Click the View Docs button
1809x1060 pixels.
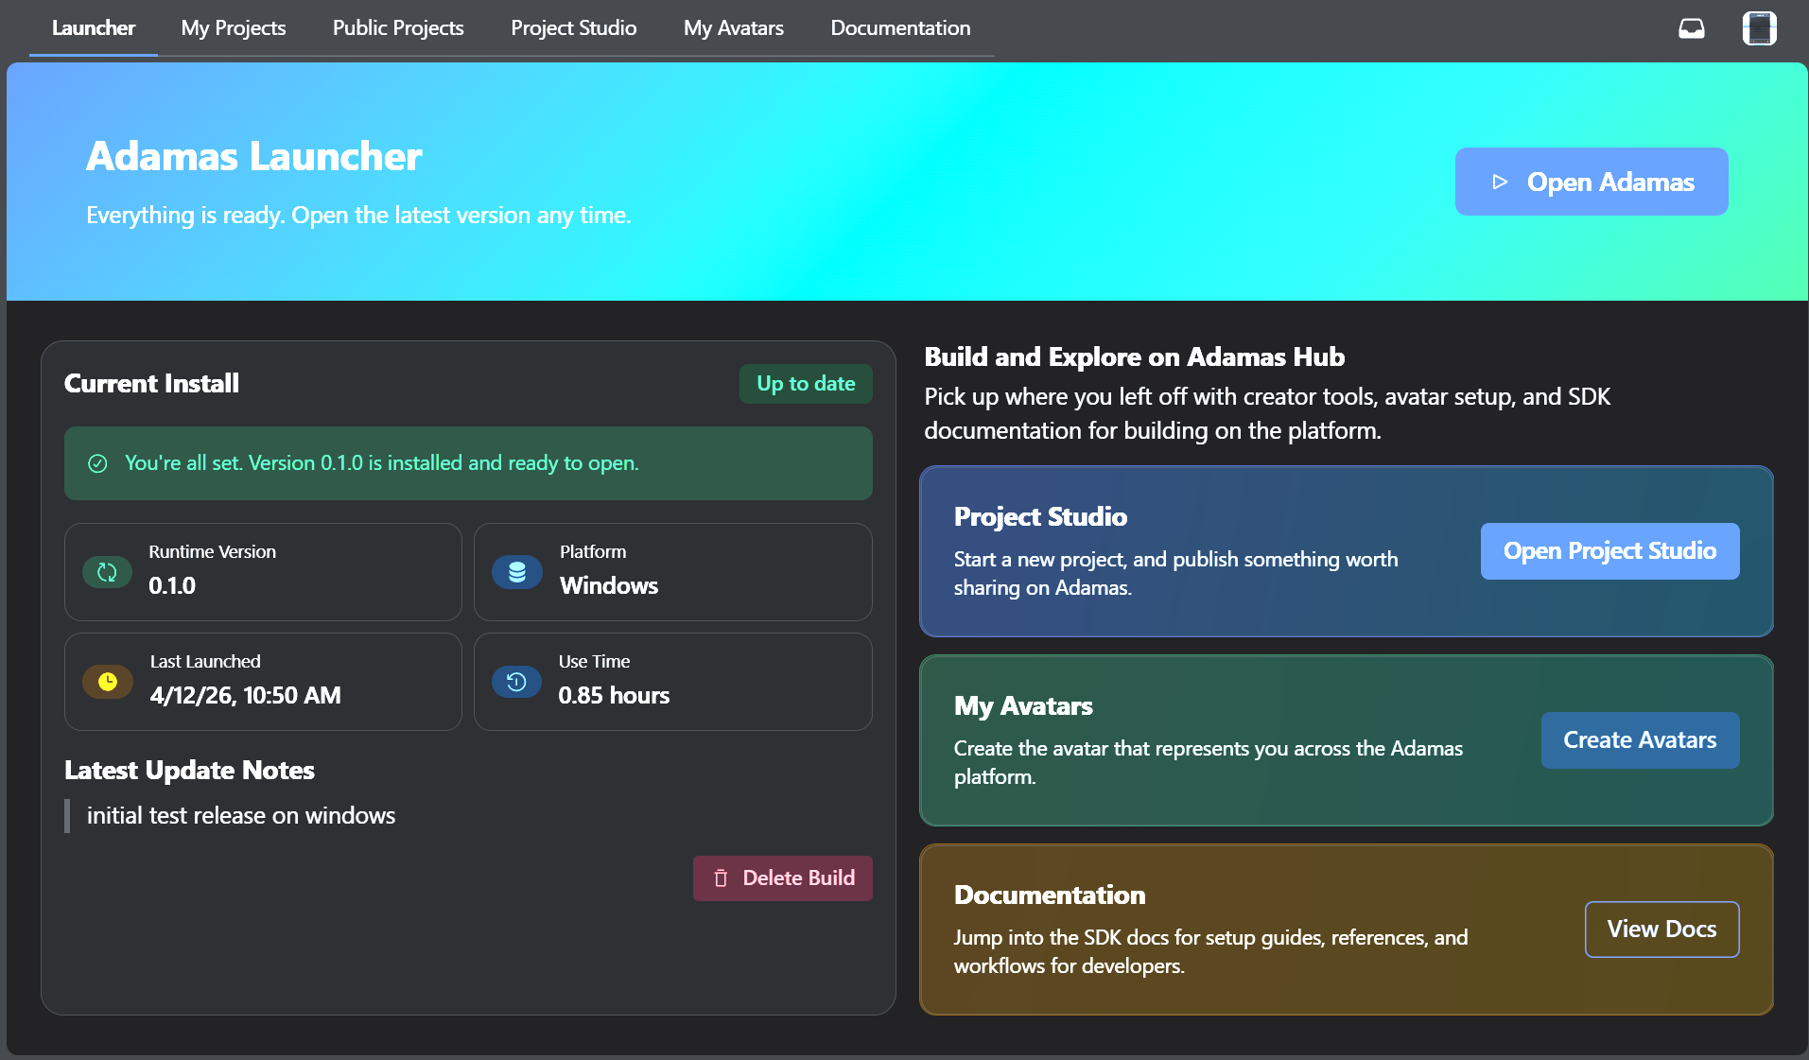1661,930
